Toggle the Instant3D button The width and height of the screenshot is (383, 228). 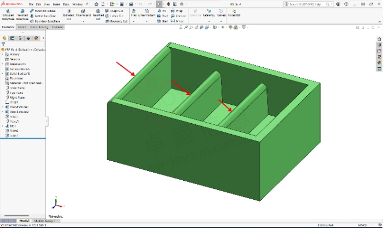click(234, 13)
